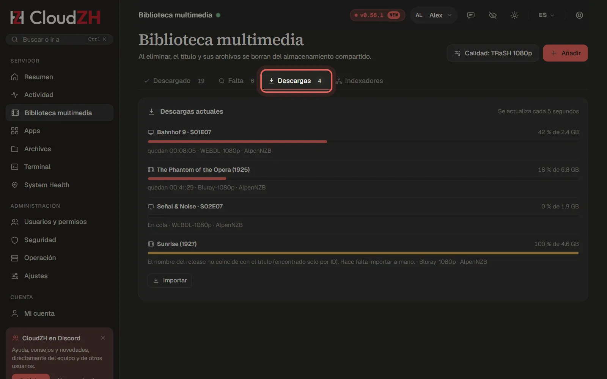This screenshot has width=607, height=379.
Task: Click the '18 % de 6.8 GB' value
Action: point(558,170)
